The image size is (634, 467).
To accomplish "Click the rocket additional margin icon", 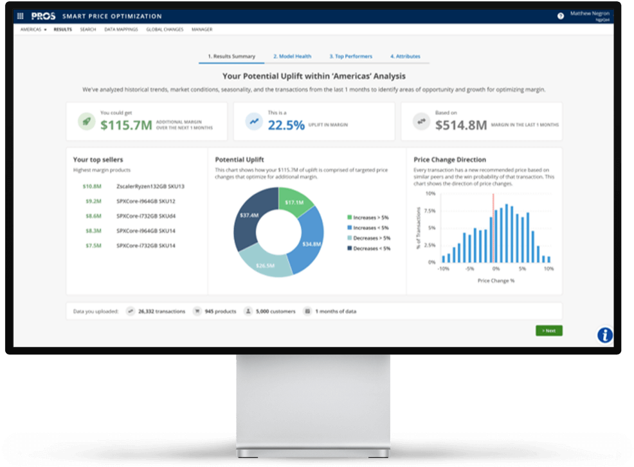I will click(x=87, y=121).
